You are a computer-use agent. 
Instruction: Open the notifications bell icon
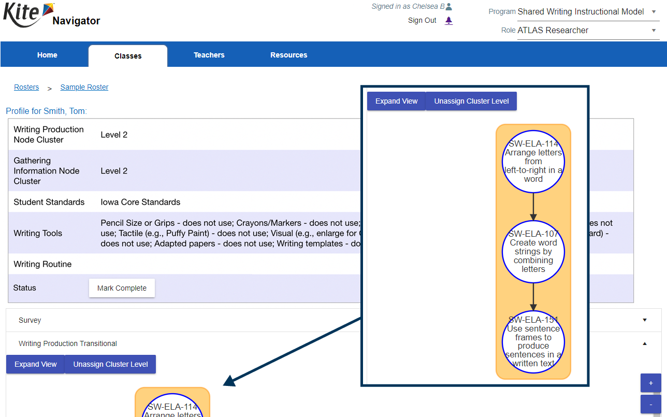click(x=448, y=21)
